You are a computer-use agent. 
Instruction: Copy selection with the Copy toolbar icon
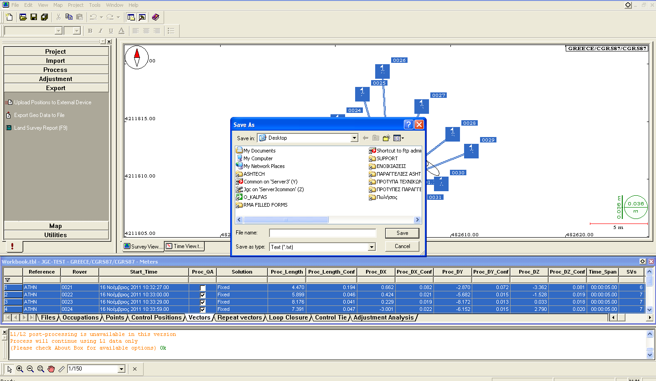pyautogui.click(x=69, y=17)
